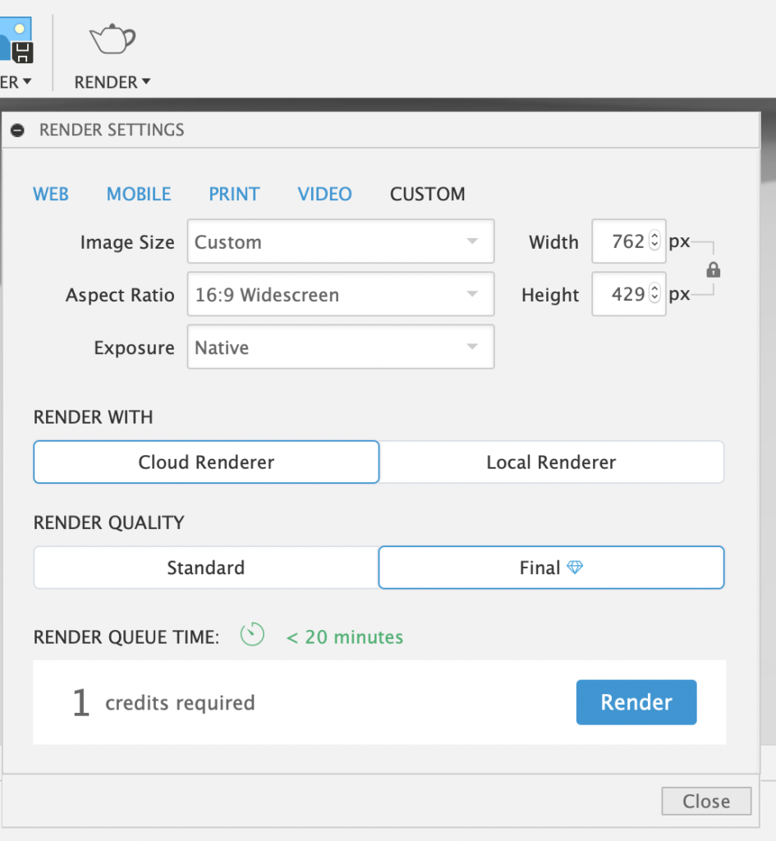
Task: Click the render queue time clock icon
Action: pos(252,635)
